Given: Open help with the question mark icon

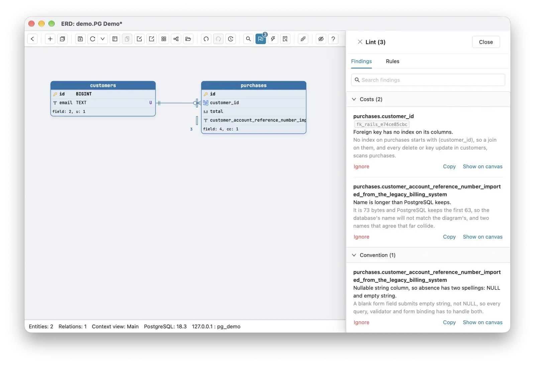Looking at the screenshot, I should (x=333, y=39).
